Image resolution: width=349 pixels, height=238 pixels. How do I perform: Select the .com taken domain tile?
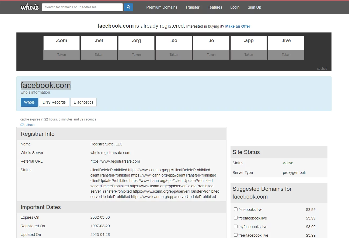(x=61, y=47)
